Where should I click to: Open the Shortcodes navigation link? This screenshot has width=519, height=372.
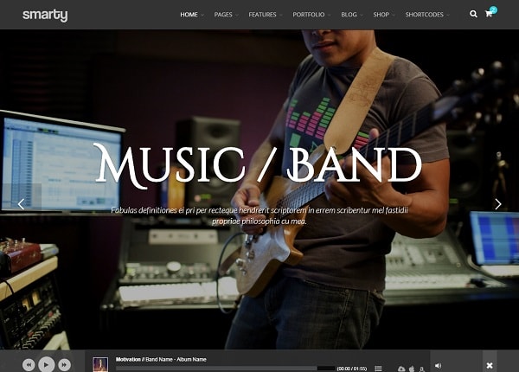(424, 15)
